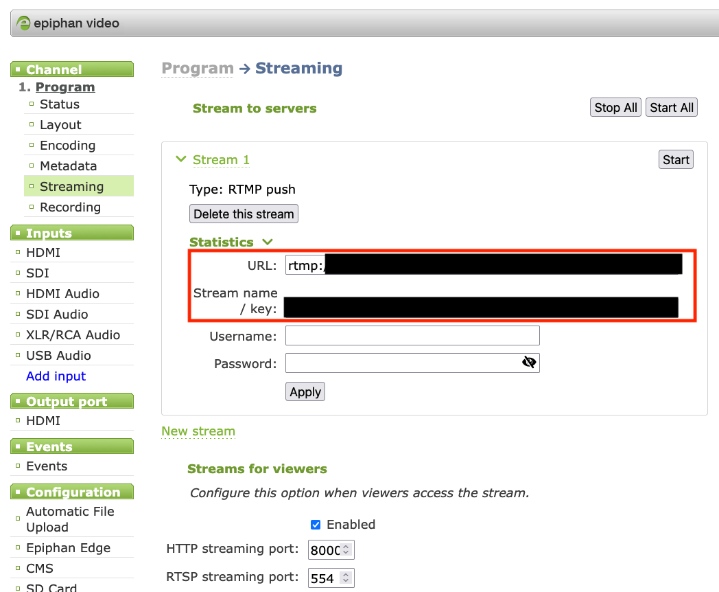719x592 pixels.
Task: Click the Statistics heading
Action: (222, 242)
